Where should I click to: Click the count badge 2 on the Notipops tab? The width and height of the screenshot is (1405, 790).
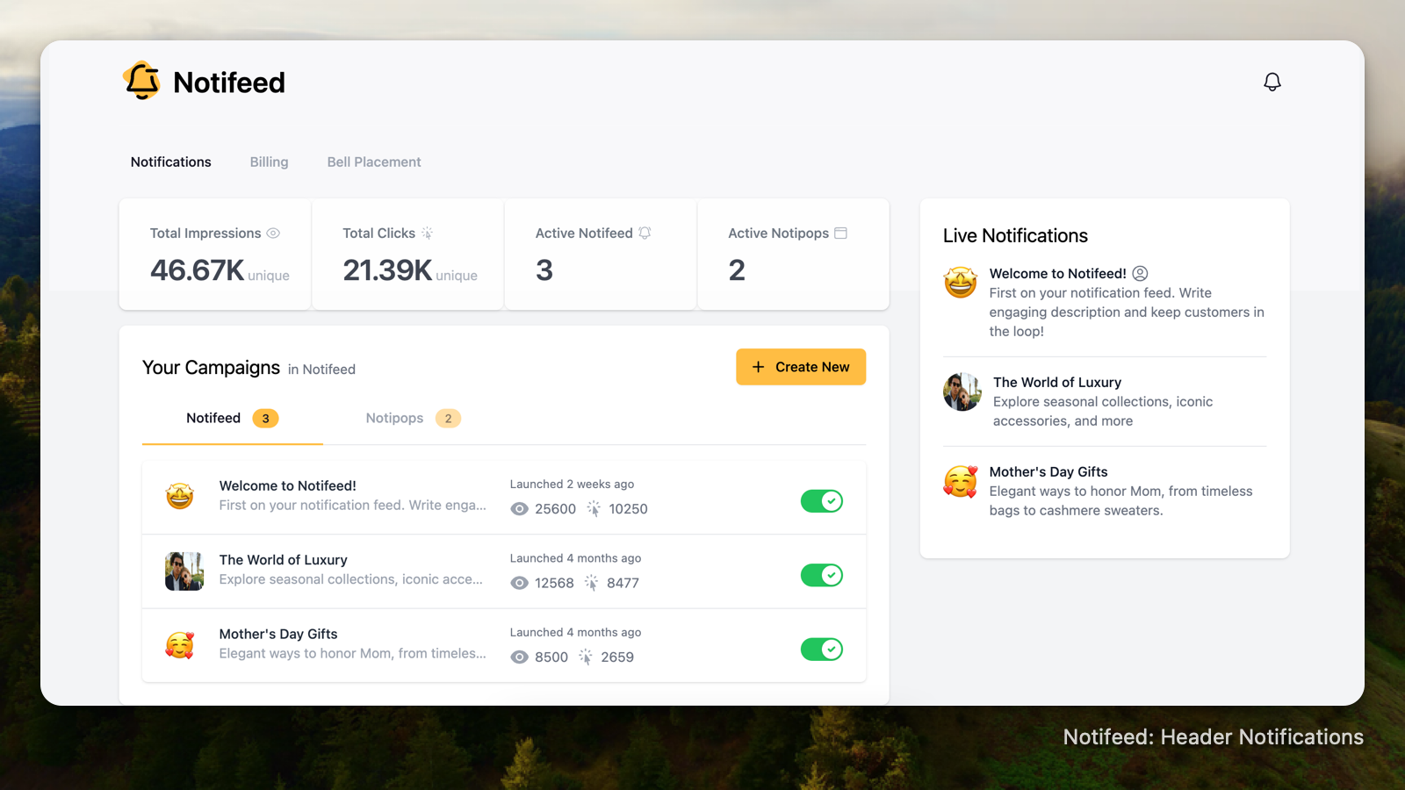(x=448, y=419)
